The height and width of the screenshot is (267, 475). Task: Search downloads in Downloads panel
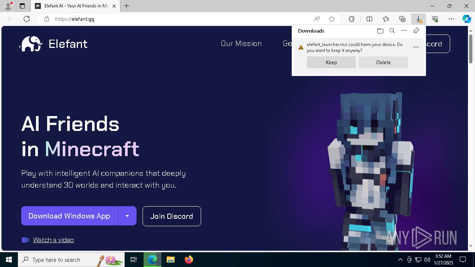(392, 31)
